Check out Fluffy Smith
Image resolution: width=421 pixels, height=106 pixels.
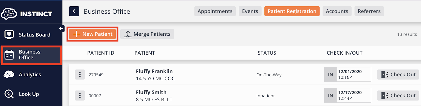pyautogui.click(x=398, y=96)
